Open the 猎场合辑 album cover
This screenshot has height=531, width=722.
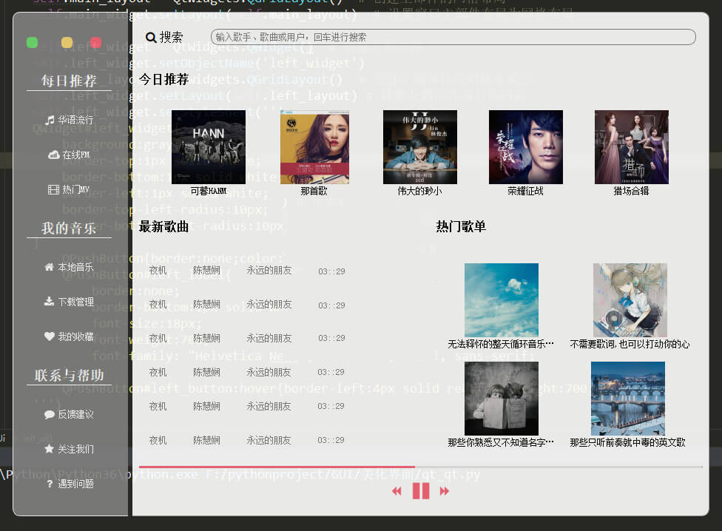point(631,146)
